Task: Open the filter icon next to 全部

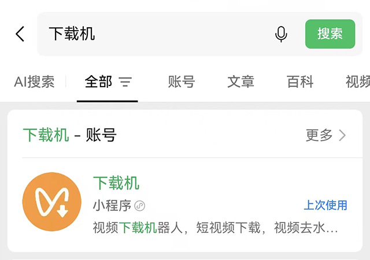Action: coord(125,82)
